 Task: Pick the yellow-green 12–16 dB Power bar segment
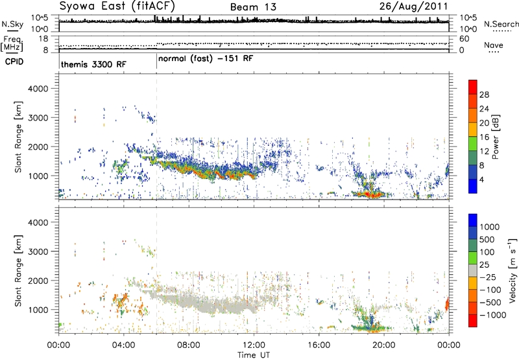pos(473,143)
